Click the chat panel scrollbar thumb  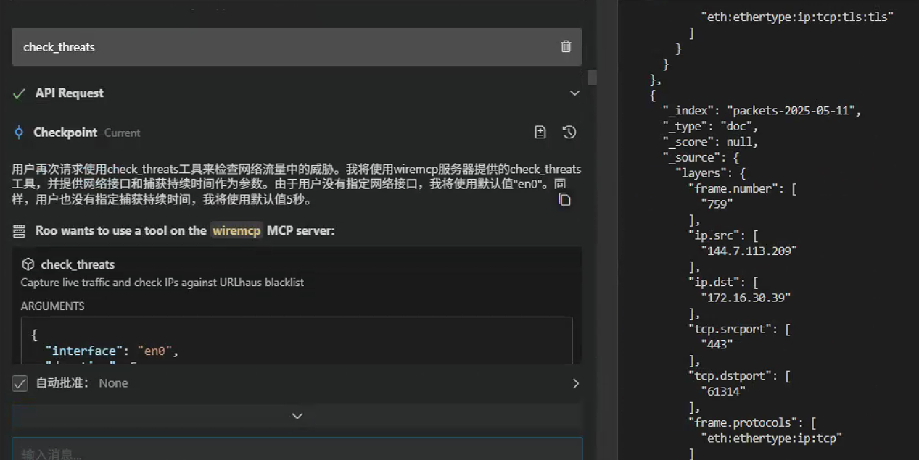593,78
